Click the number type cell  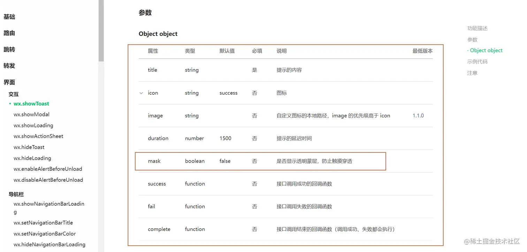(194, 138)
